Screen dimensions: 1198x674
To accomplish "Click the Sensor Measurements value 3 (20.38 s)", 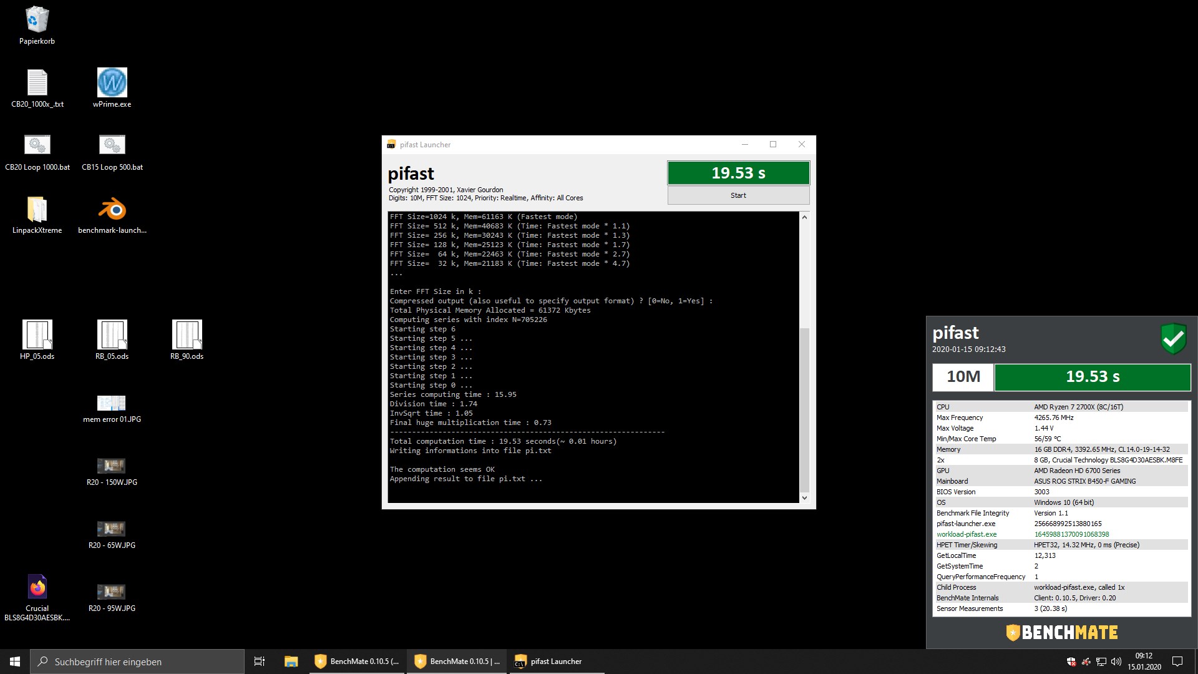I will [x=1051, y=608].
